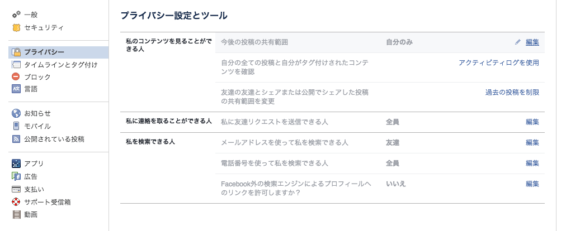The width and height of the screenshot is (566, 231).
Task: Click 過去の投稿を制限 link
Action: pyautogui.click(x=512, y=92)
